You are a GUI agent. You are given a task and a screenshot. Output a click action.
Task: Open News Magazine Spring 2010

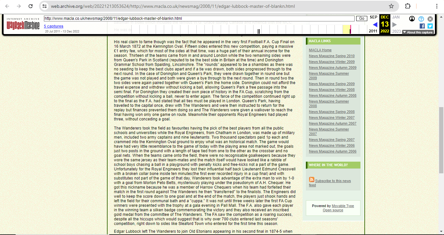[332, 56]
